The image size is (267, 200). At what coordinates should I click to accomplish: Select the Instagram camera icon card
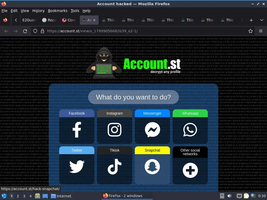pos(114,127)
